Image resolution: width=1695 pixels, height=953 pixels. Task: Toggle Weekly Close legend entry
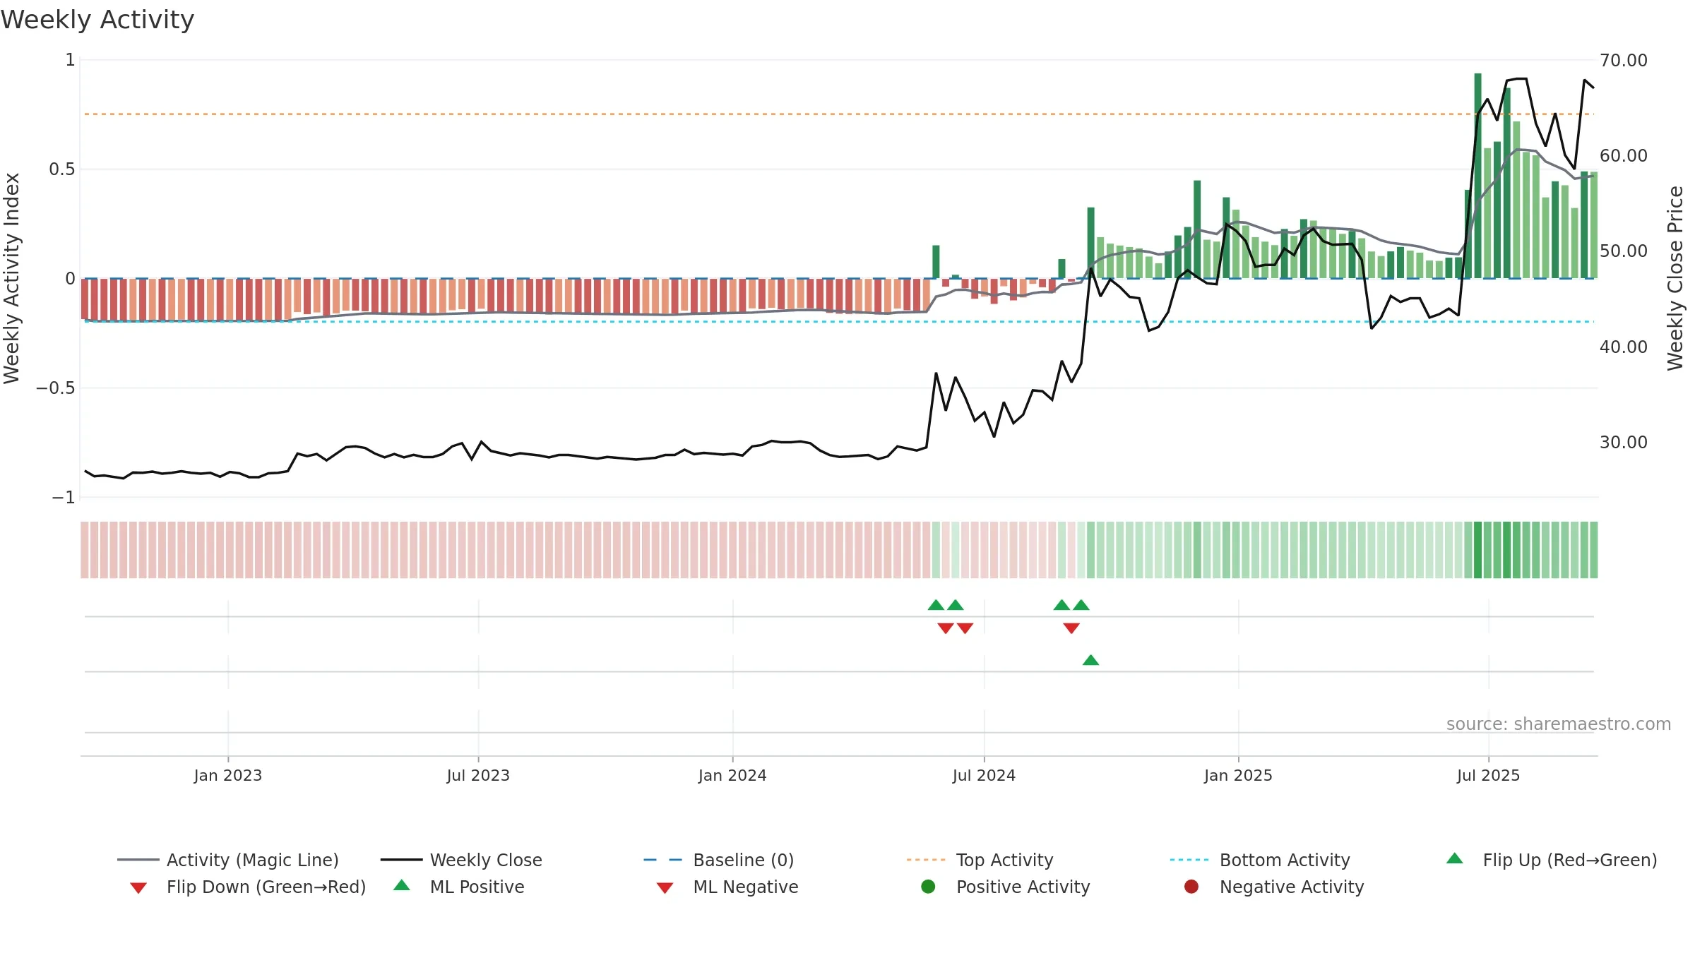click(461, 860)
